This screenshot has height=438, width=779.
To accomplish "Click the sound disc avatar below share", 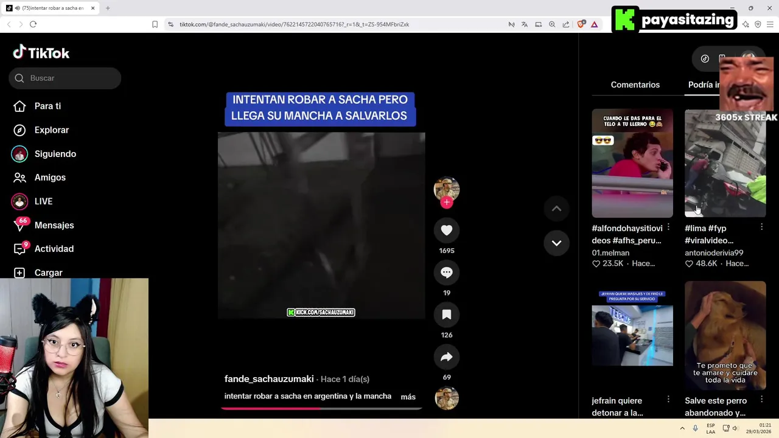I will tap(447, 398).
